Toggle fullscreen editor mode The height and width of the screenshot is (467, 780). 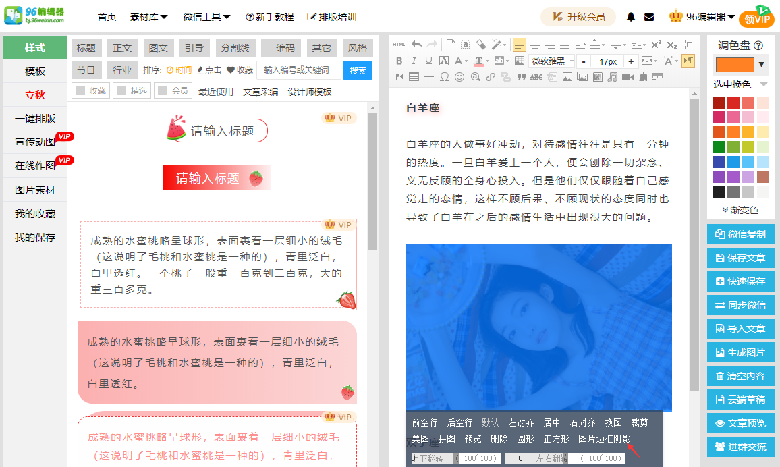tap(690, 45)
